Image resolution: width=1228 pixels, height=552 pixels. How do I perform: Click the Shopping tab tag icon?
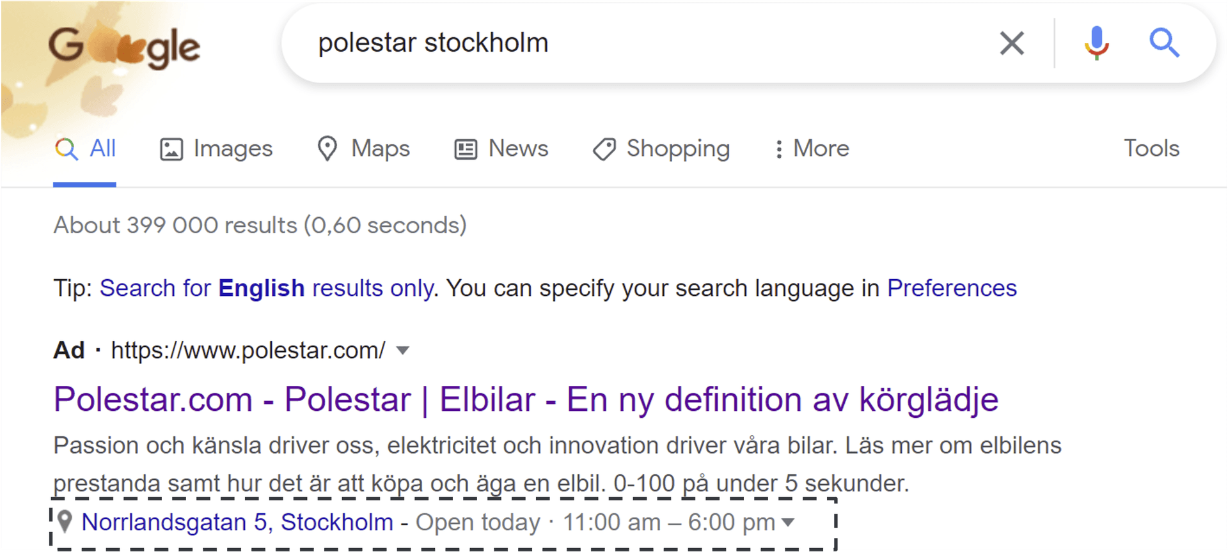(x=604, y=149)
